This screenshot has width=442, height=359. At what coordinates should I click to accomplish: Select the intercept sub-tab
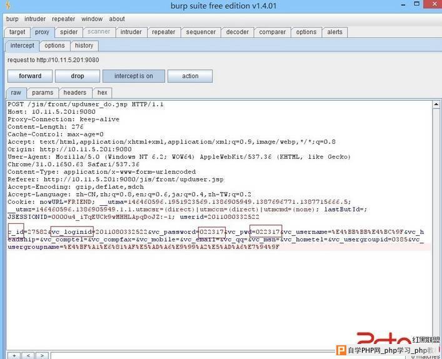point(23,46)
